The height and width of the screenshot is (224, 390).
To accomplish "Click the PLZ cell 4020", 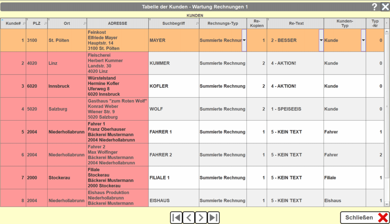I will tap(37, 63).
